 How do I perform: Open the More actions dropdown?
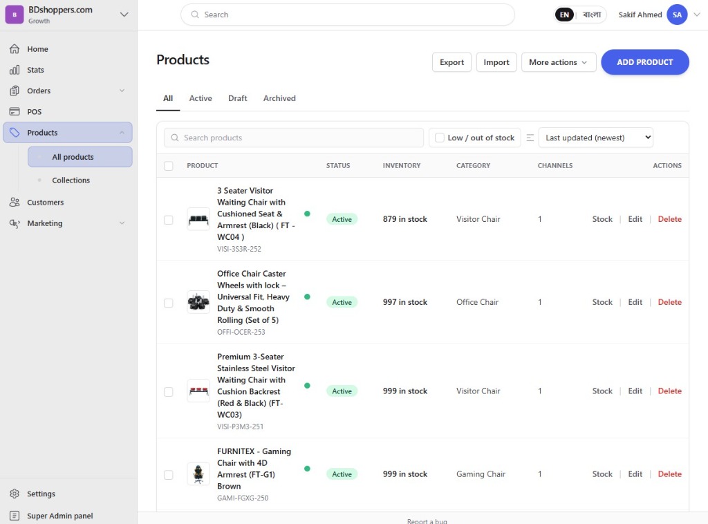click(x=559, y=62)
